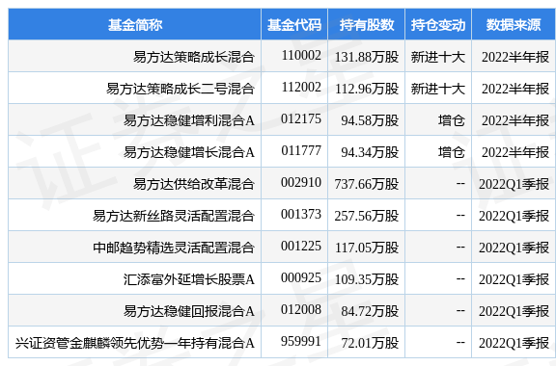Click holdings value 131.88万股
Screen dimensions: 556x366
click(367, 57)
